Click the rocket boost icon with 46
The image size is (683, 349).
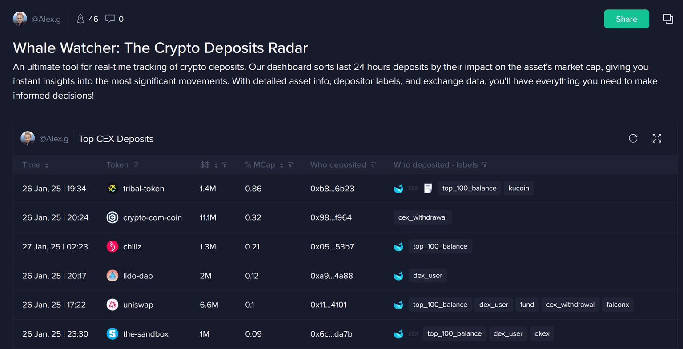pyautogui.click(x=80, y=19)
